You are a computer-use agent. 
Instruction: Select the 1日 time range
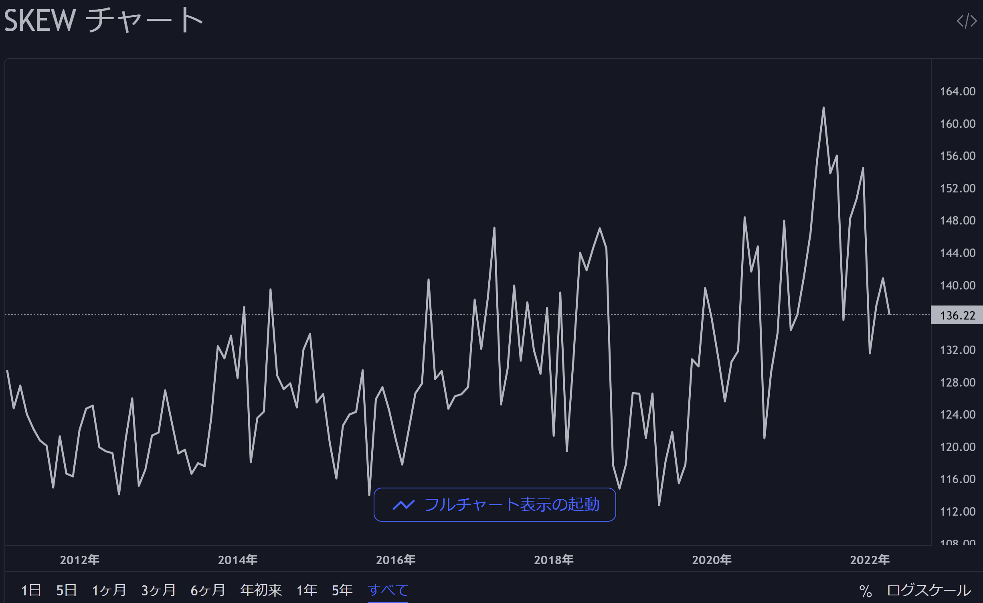point(31,590)
